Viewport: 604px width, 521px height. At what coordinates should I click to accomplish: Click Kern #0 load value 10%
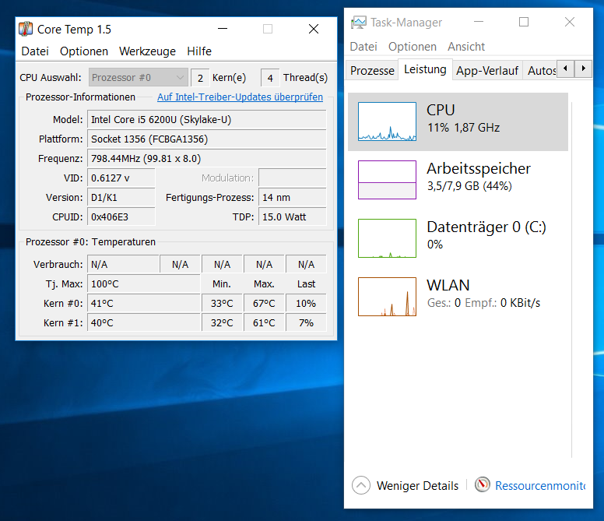pyautogui.click(x=306, y=304)
